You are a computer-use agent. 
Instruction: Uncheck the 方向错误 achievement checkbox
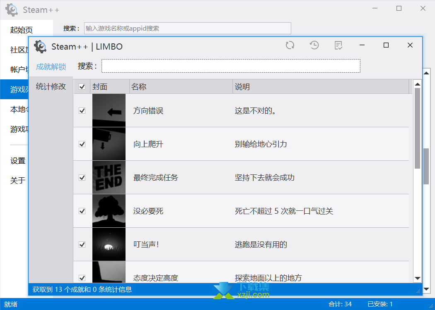82,111
